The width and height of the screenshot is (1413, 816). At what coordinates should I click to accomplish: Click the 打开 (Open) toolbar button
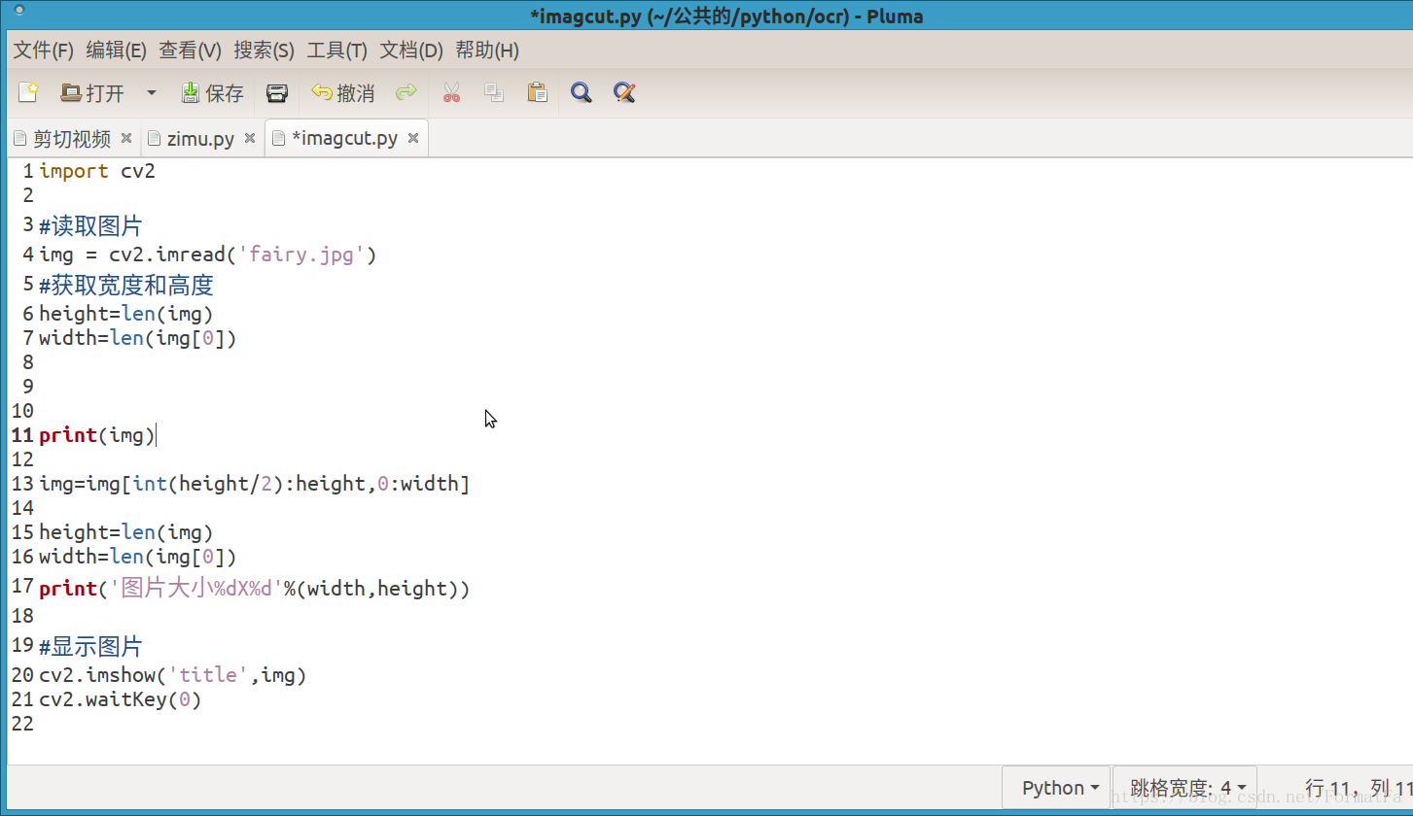pos(92,93)
